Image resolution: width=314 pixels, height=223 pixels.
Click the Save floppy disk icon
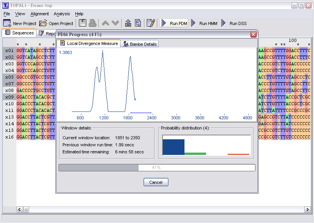82,23
